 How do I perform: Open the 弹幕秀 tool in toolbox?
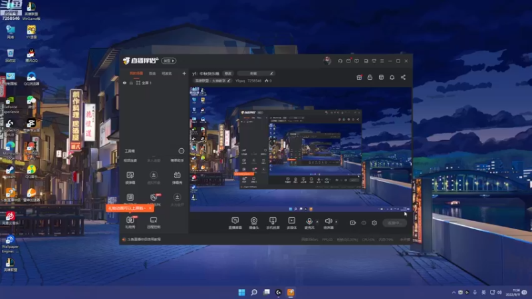tap(177, 177)
